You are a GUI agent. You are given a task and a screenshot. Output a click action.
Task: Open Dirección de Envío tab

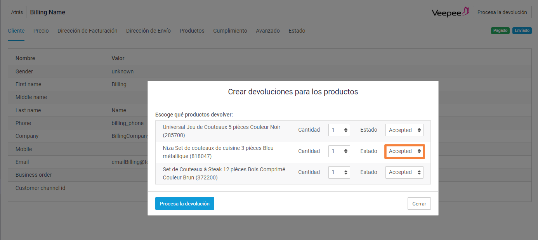point(148,31)
